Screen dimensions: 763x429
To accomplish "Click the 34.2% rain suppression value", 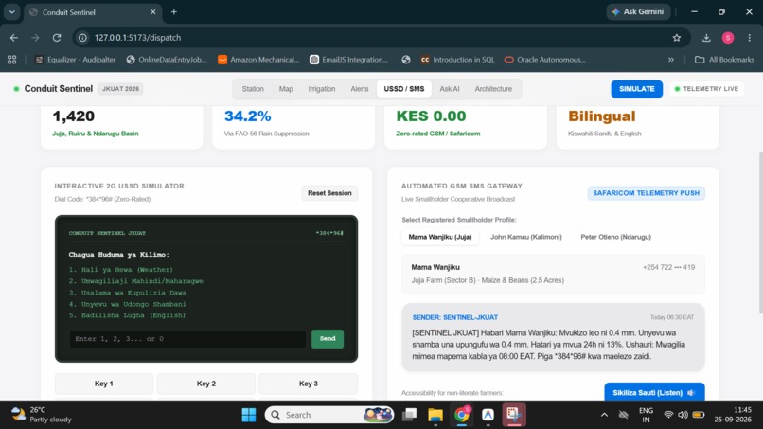I will pyautogui.click(x=247, y=116).
